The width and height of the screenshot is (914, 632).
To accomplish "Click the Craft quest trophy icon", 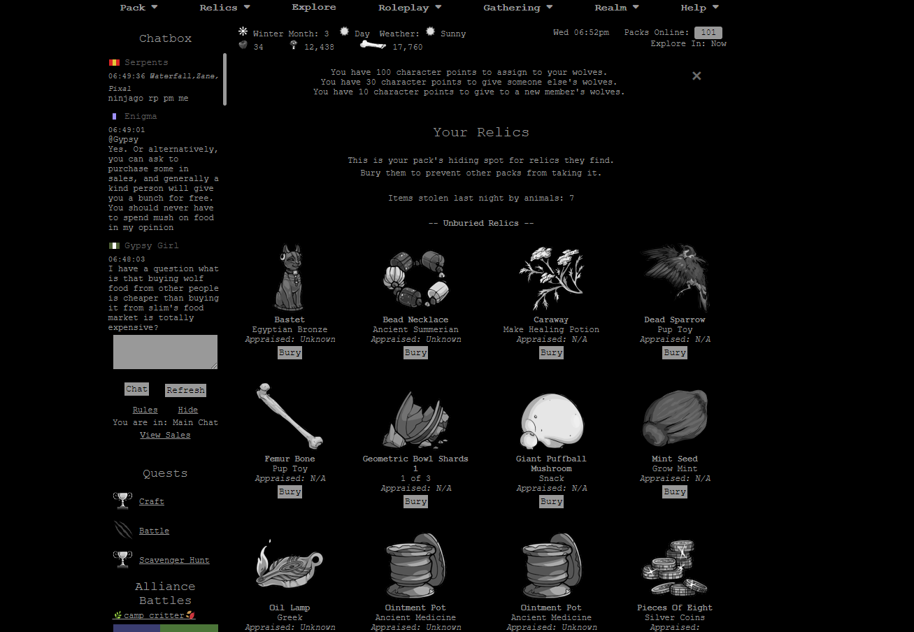I will [122, 501].
